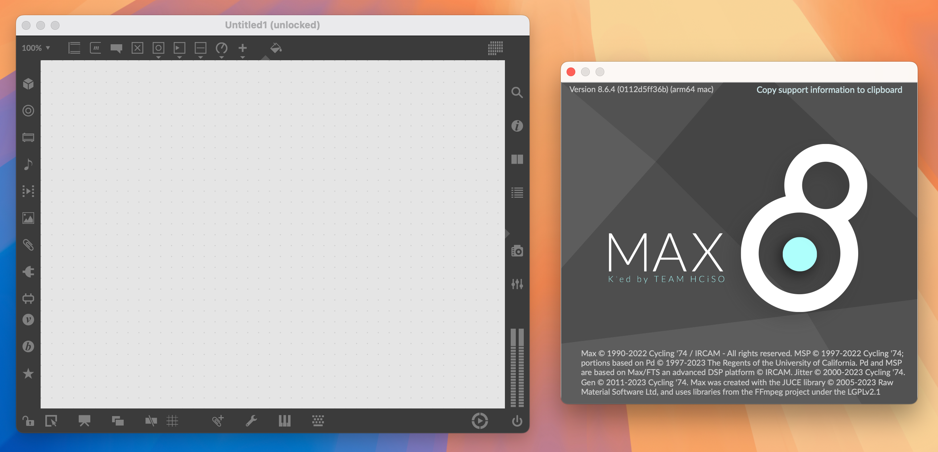Open the BEAP 'b' circle icon
This screenshot has width=938, height=452.
pos(28,347)
